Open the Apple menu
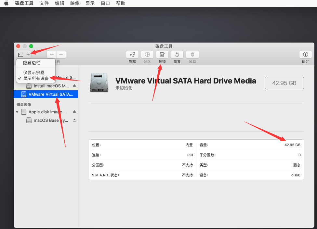 point(6,3)
